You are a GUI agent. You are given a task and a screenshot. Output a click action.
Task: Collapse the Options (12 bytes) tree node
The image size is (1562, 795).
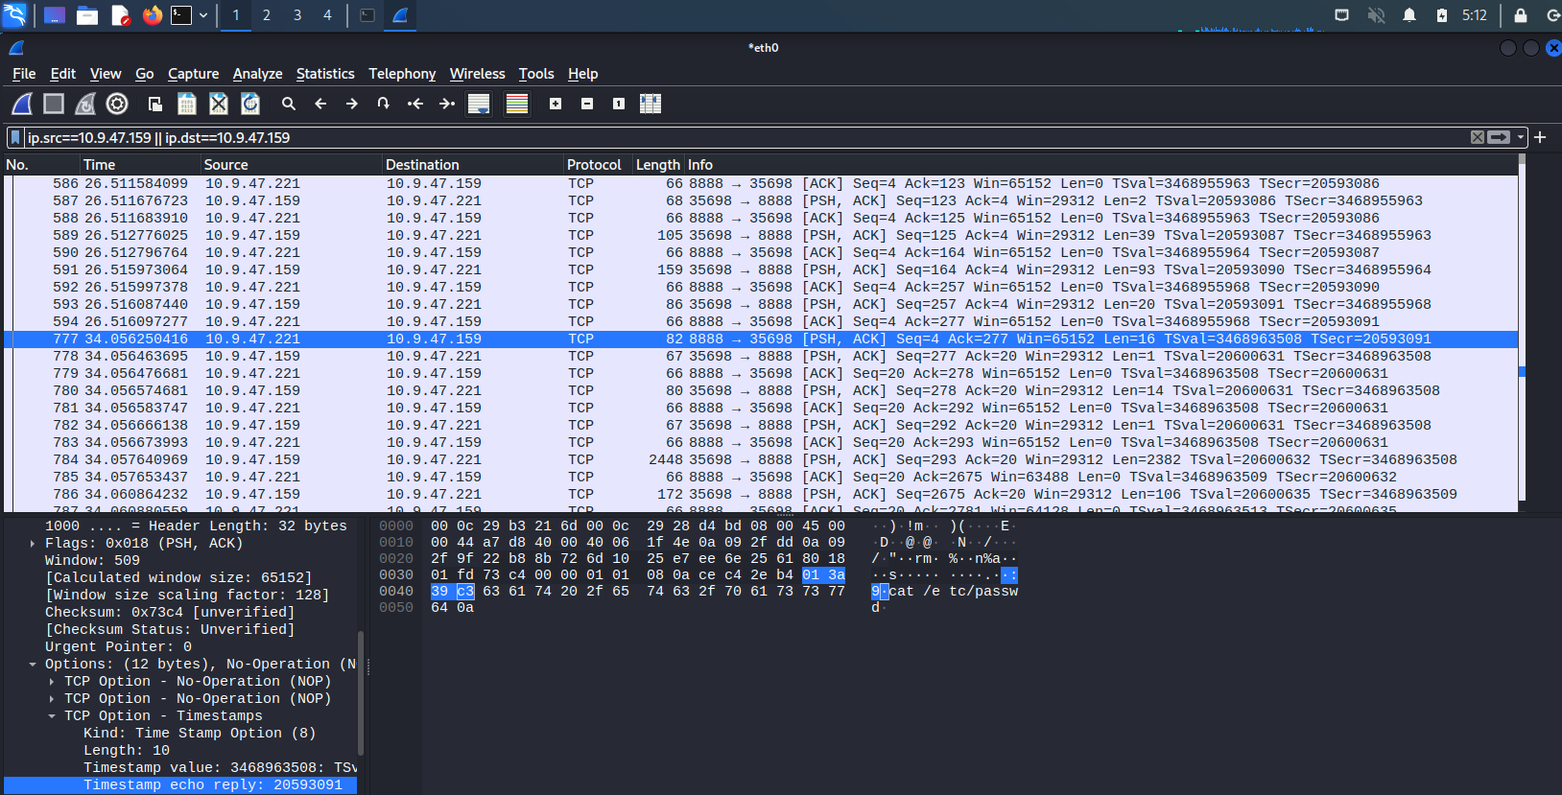[33, 664]
